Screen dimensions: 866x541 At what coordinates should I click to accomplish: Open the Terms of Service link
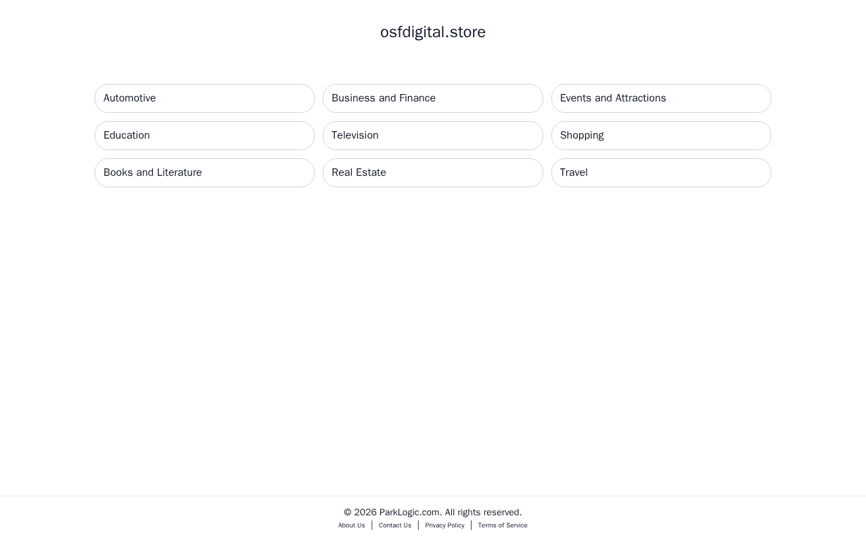point(503,525)
